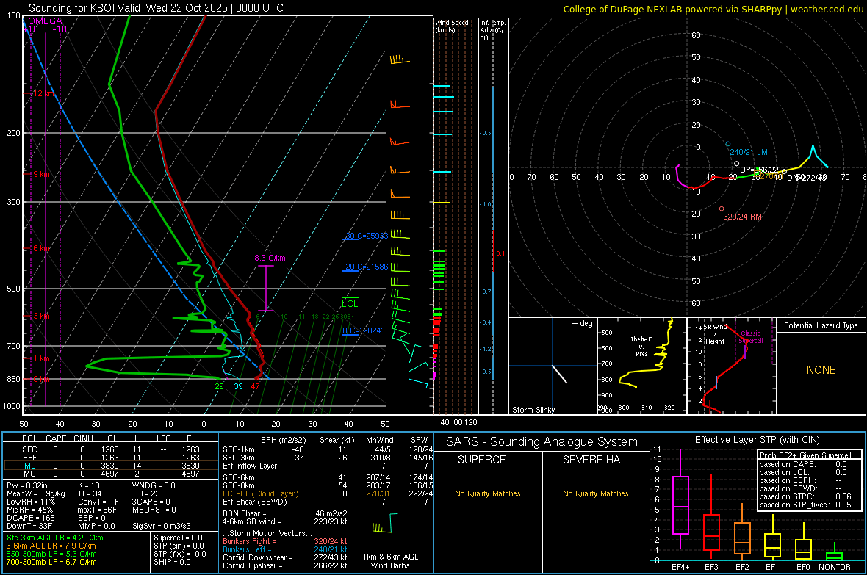Click the surface wet-bulb value 39

pyautogui.click(x=238, y=386)
